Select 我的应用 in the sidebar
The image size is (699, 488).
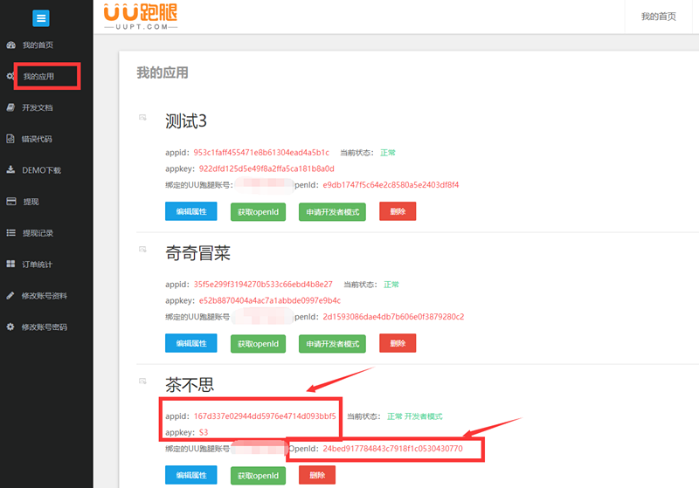tap(38, 77)
